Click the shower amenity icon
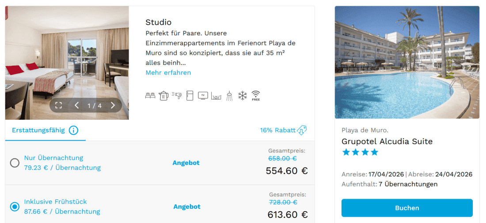 pos(229,96)
